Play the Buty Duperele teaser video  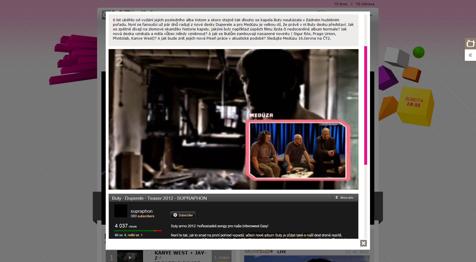click(x=234, y=119)
